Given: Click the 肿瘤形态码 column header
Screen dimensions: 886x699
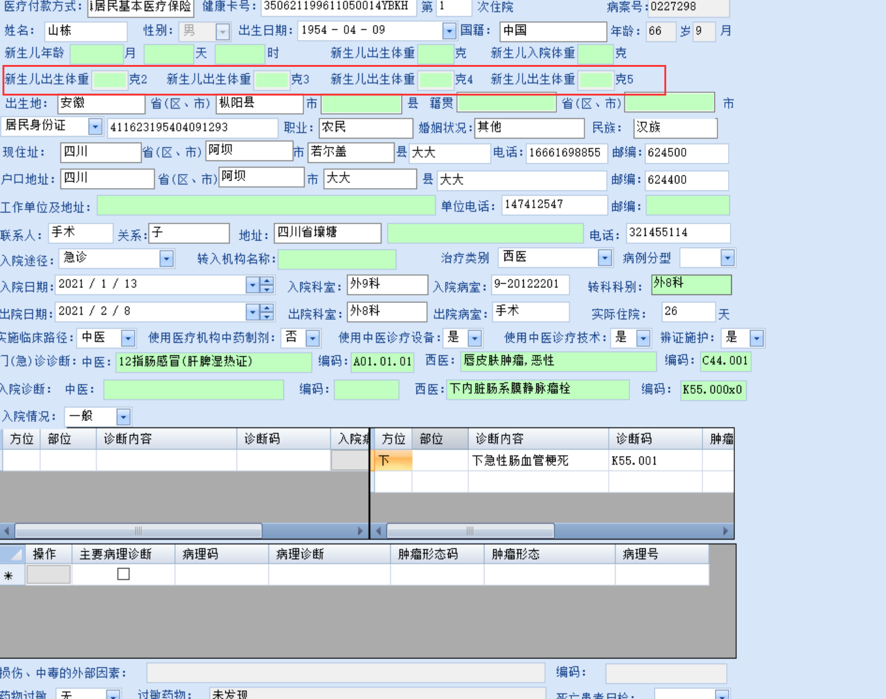Looking at the screenshot, I should pyautogui.click(x=437, y=554).
